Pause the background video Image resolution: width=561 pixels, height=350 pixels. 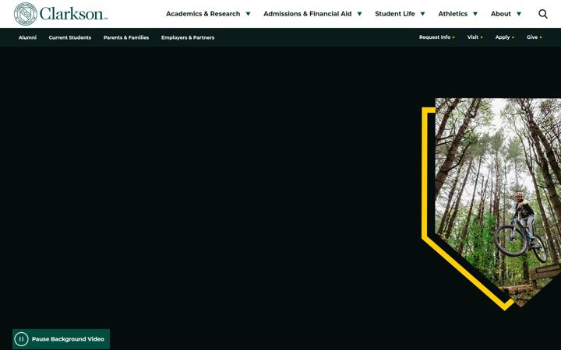coord(62,339)
